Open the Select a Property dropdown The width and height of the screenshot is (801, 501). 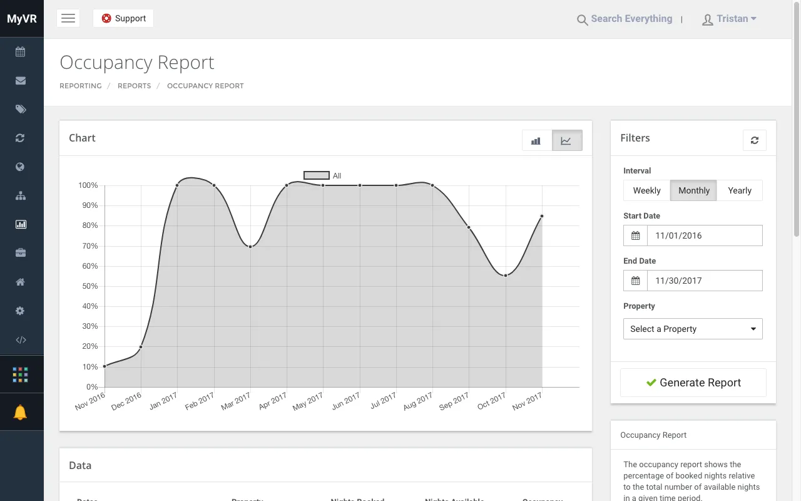point(693,329)
